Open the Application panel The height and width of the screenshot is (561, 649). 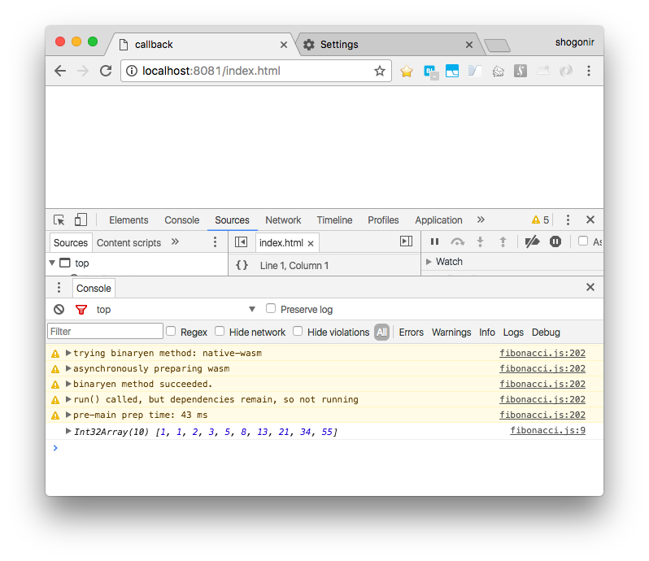(438, 220)
